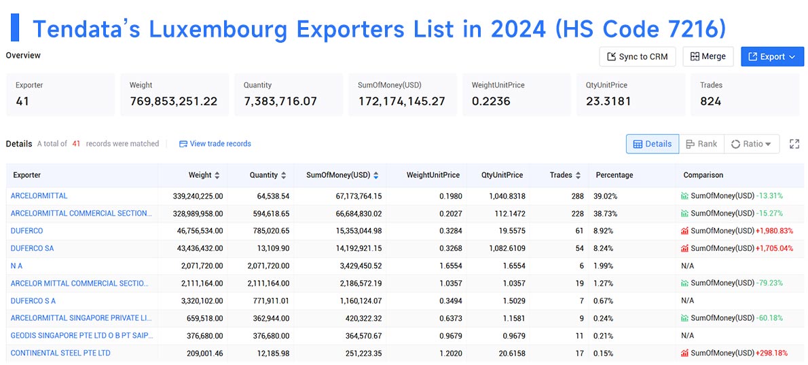
Task: Open the Ratio view dropdown
Action: [x=752, y=144]
